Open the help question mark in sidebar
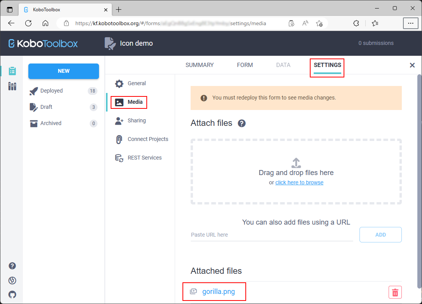This screenshot has width=422, height=304. [12, 266]
